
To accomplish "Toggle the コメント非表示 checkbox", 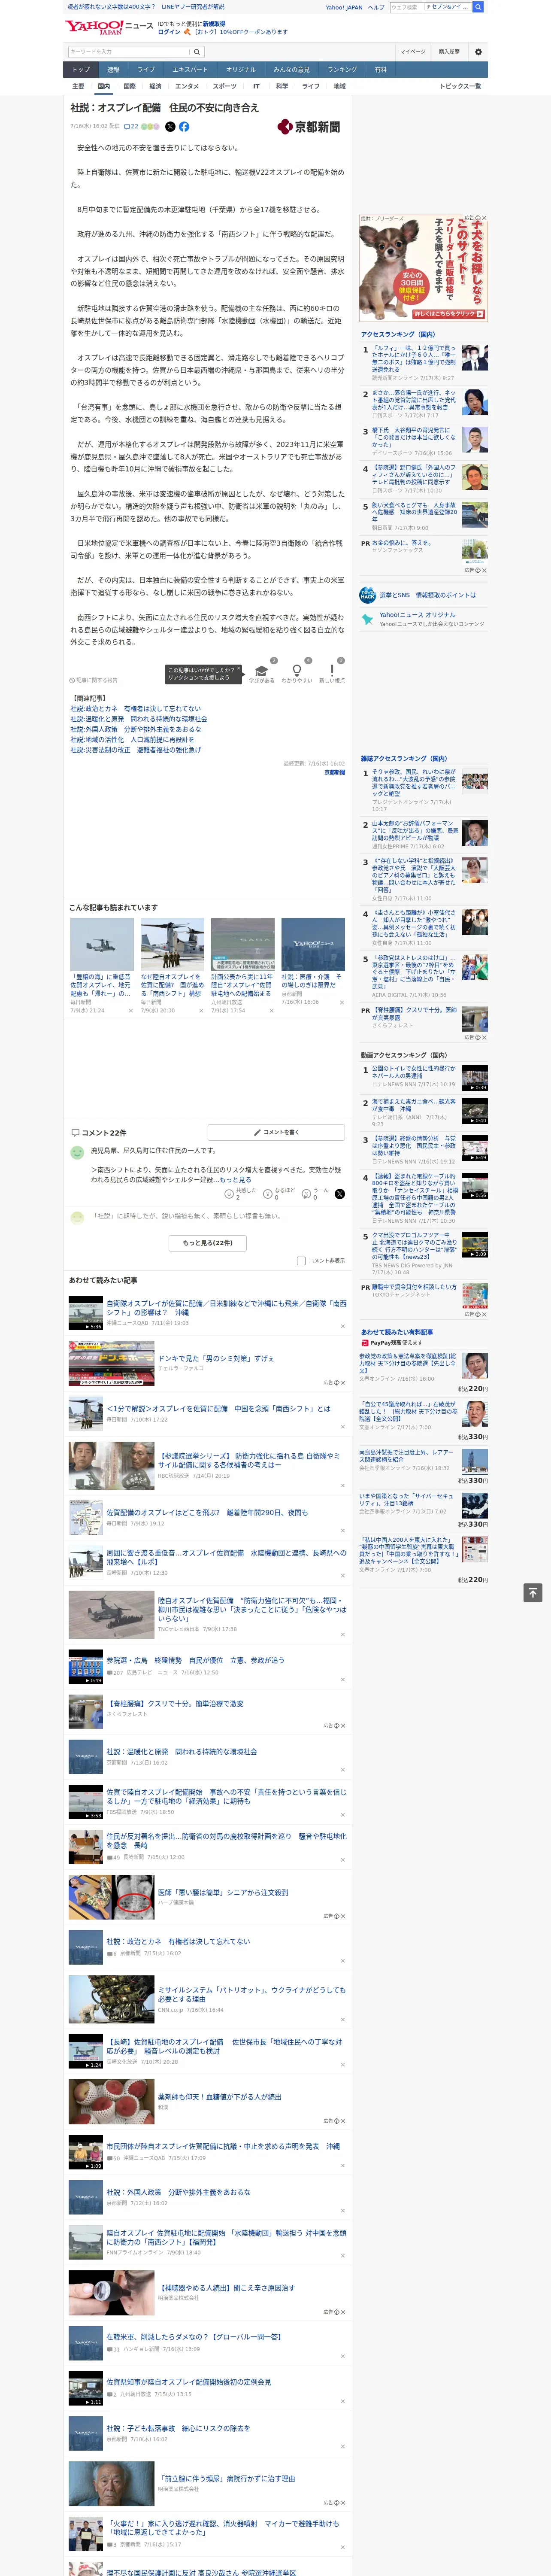I will [301, 1260].
